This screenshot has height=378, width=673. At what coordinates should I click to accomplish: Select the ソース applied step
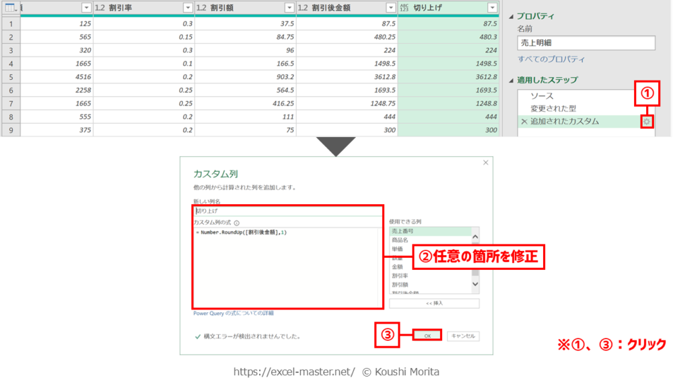click(x=542, y=96)
